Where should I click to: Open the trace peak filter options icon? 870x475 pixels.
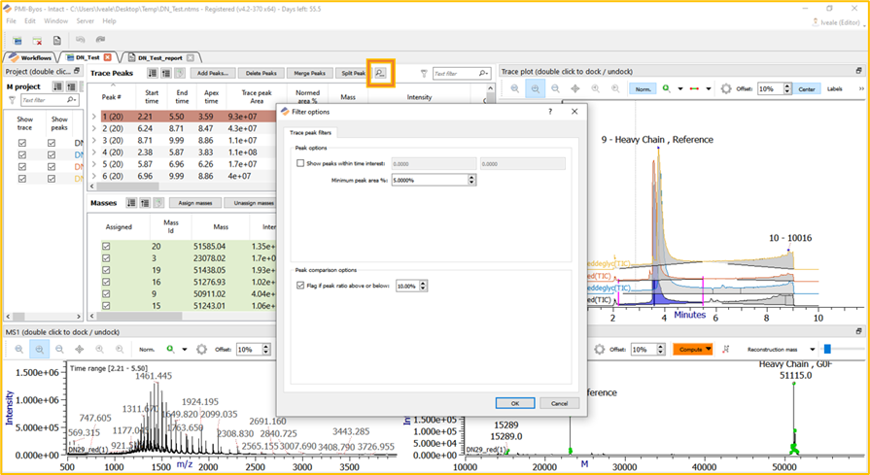(x=379, y=73)
